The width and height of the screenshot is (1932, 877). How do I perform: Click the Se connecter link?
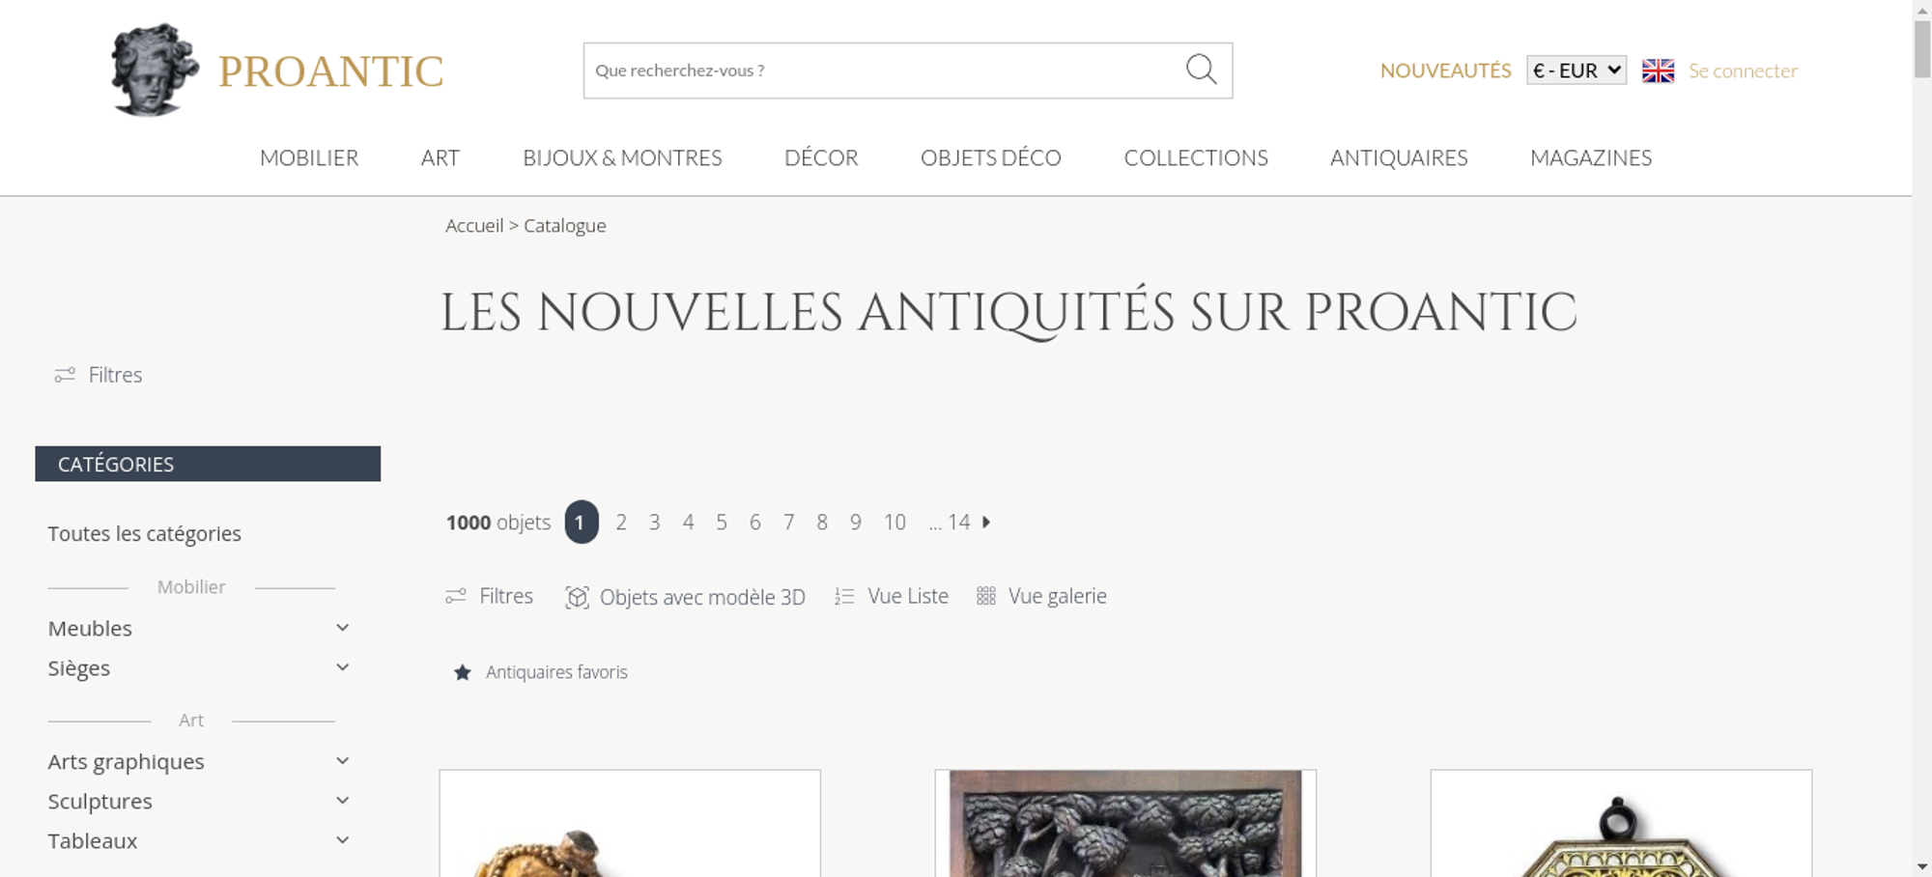point(1743,71)
